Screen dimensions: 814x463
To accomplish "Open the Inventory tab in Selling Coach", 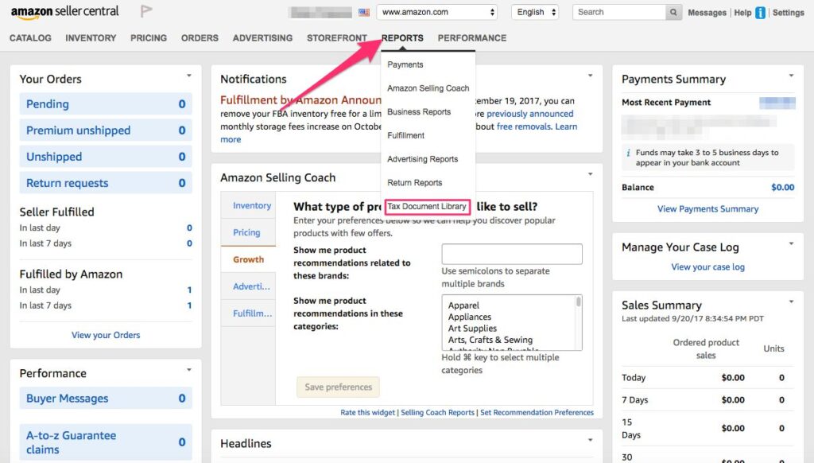I will pos(252,205).
